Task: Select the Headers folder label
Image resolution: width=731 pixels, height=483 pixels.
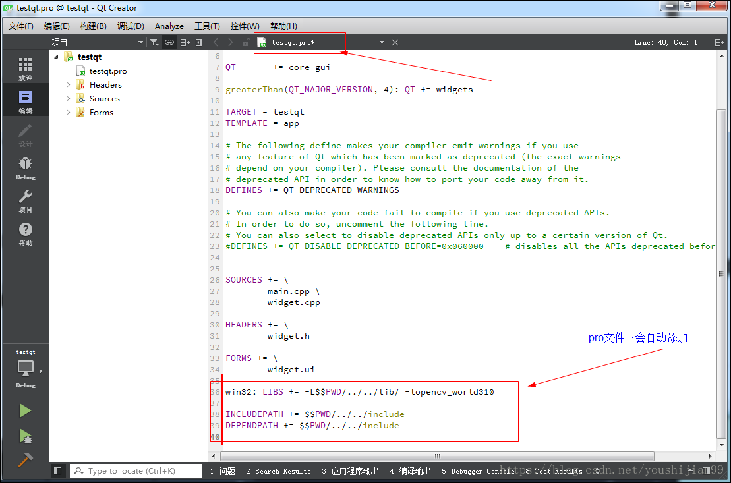Action: pyautogui.click(x=105, y=85)
